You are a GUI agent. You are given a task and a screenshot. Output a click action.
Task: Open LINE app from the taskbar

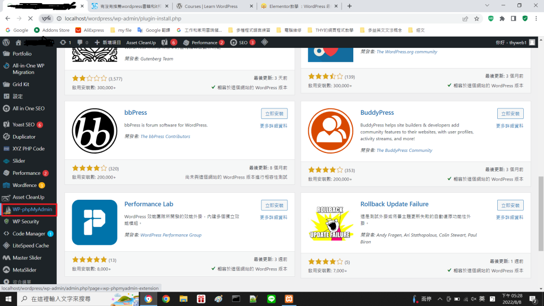271,299
